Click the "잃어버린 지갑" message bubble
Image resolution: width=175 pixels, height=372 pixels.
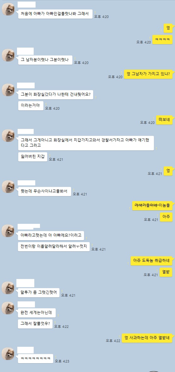[33, 157]
